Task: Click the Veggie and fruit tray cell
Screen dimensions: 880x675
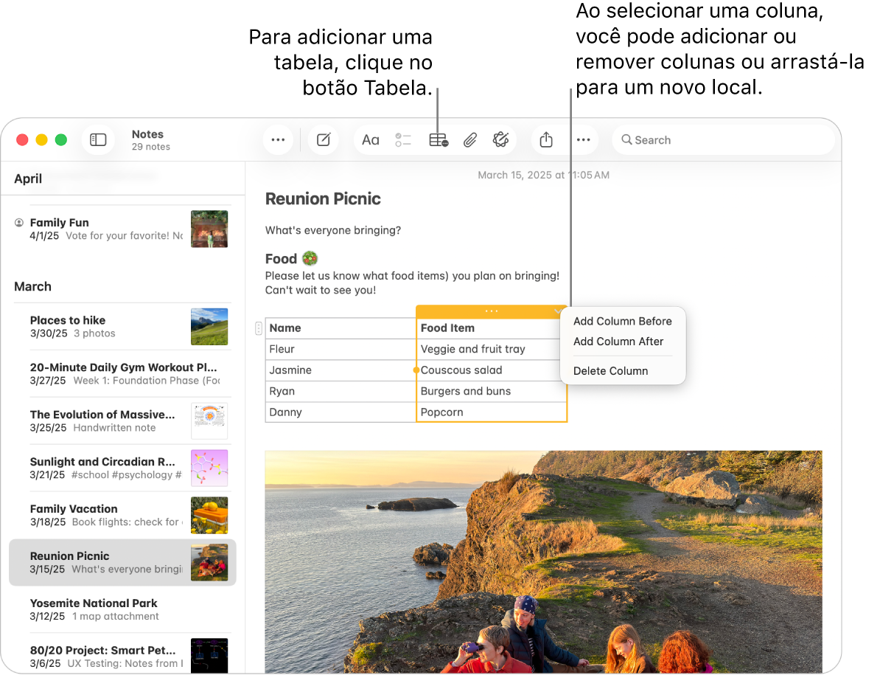Action: click(491, 349)
